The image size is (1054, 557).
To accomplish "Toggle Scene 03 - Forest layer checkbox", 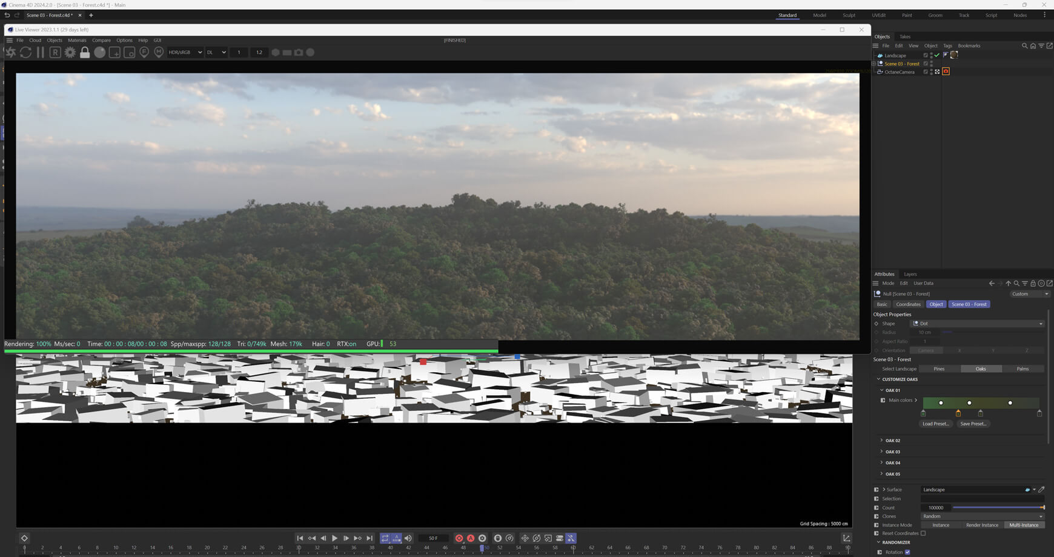I will click(926, 64).
